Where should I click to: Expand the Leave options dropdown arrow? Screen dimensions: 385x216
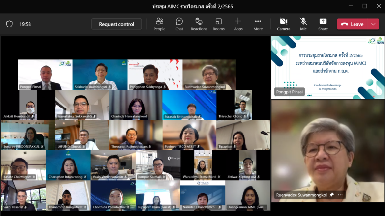(x=374, y=24)
